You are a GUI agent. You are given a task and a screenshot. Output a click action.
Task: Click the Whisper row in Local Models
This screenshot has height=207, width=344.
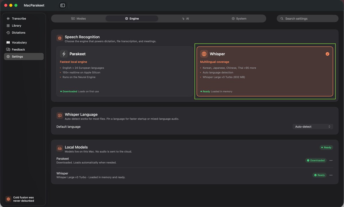click(195, 175)
